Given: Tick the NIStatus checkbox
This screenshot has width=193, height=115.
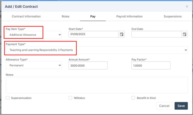Looking at the screenshot, I should pos(70,98).
